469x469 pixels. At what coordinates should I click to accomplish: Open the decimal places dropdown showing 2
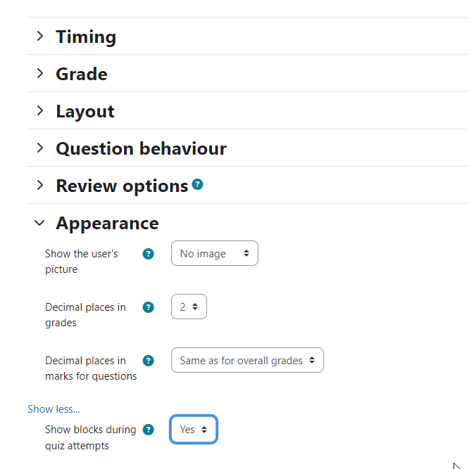point(189,307)
